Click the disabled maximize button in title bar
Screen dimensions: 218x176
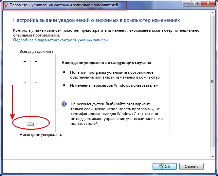196,3
